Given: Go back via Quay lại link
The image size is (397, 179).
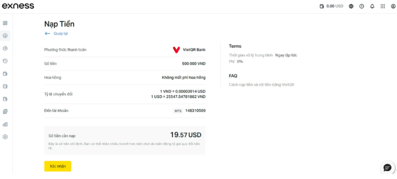Looking at the screenshot, I should click(61, 33).
